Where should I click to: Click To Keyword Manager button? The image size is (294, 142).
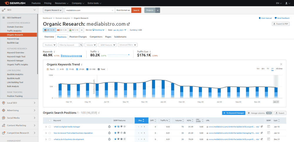234,113
